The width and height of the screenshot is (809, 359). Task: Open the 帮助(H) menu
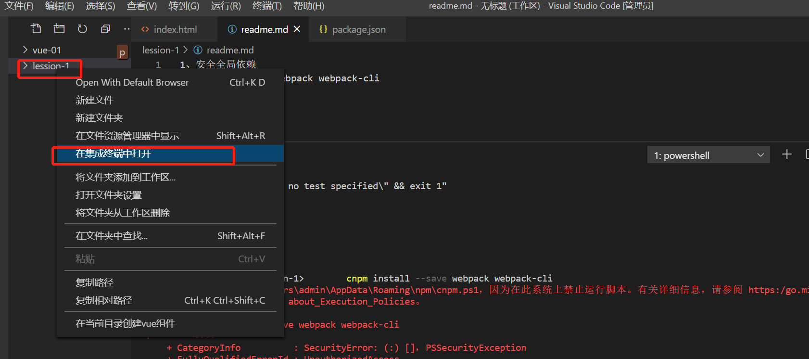pyautogui.click(x=309, y=6)
